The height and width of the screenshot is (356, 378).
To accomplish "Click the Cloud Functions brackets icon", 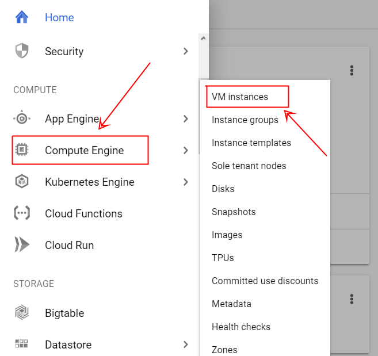I will (x=22, y=213).
